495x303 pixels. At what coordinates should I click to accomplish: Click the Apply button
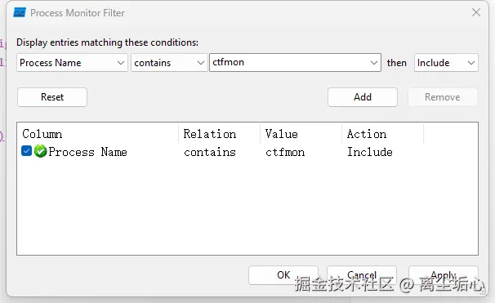pyautogui.click(x=444, y=275)
